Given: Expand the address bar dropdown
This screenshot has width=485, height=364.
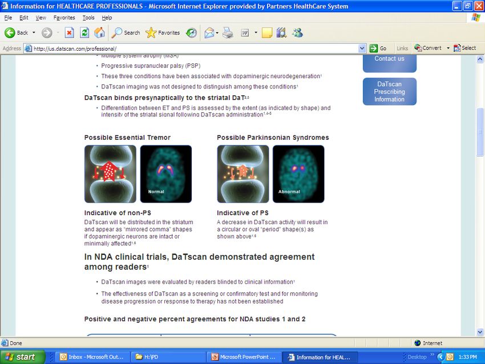Looking at the screenshot, I should [362, 48].
